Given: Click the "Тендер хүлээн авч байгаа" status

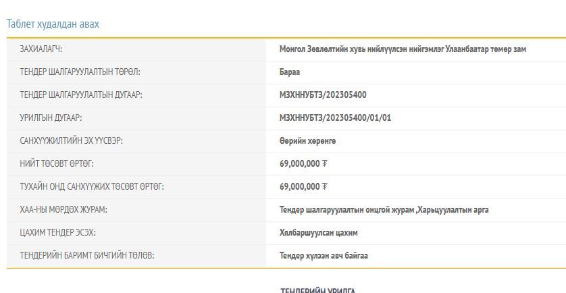Looking at the screenshot, I should (x=324, y=256).
